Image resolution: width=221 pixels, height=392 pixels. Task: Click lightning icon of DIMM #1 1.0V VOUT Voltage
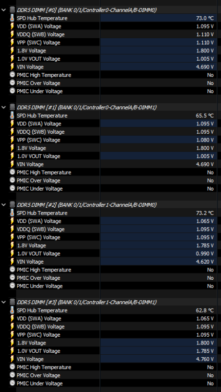12,156
